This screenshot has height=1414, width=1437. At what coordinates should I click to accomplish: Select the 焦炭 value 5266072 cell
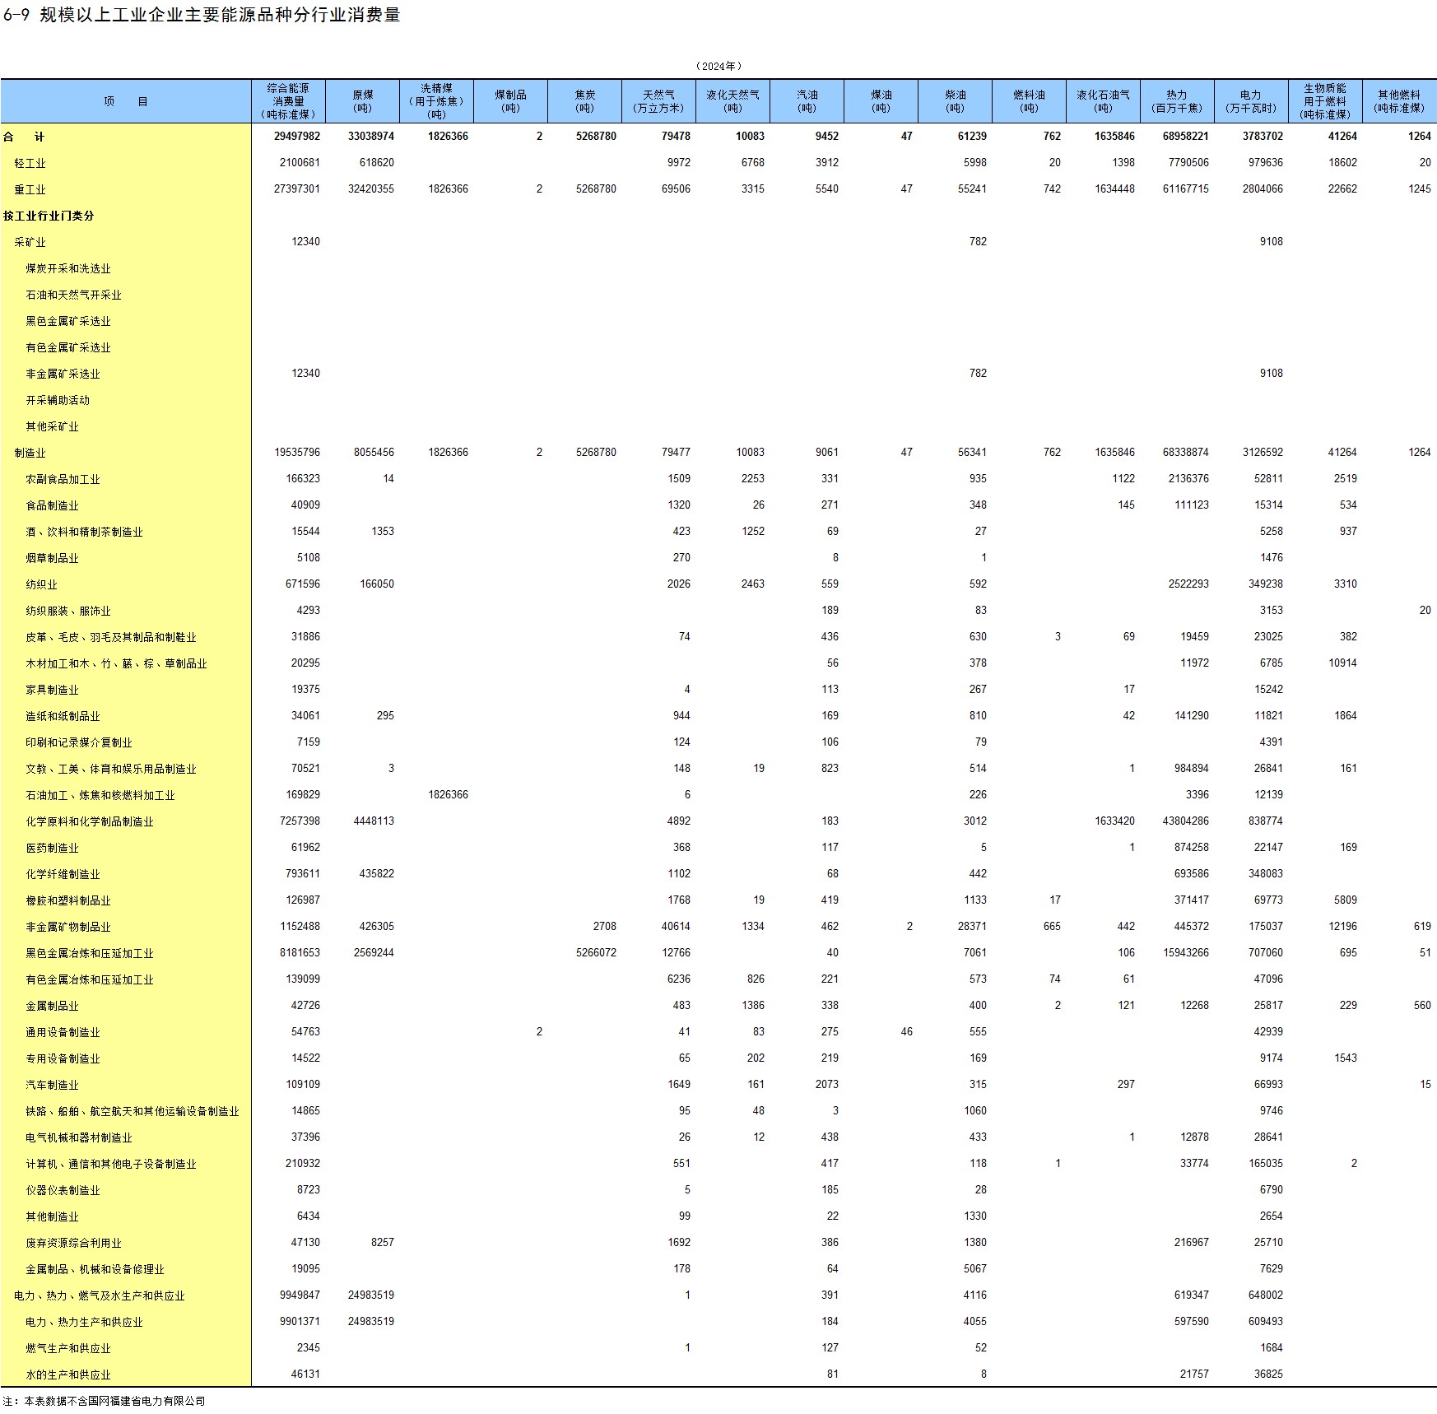tap(596, 953)
